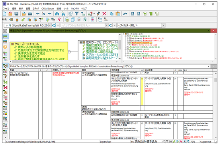
Task: Select the 規格による制御推進 function
Action: (x=29, y=47)
